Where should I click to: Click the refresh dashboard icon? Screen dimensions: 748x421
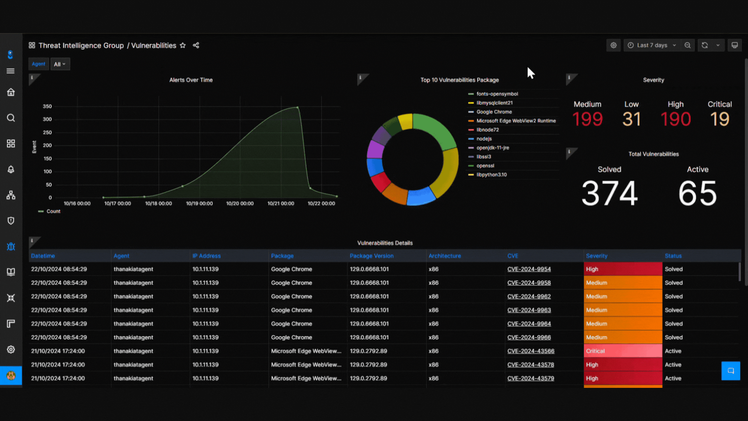(x=705, y=45)
